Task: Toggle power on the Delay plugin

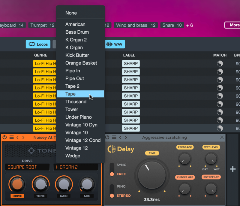Action: [107, 138]
